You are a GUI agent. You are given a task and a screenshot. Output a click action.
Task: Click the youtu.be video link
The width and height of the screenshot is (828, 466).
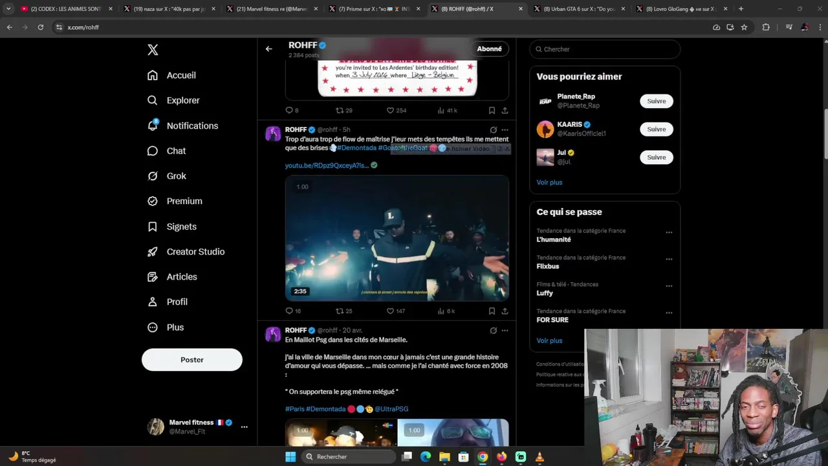[x=327, y=166]
